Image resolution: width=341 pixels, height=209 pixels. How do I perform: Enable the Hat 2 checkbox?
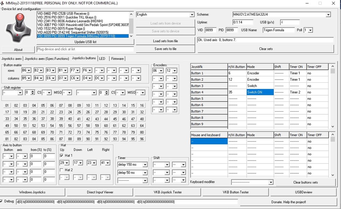point(62,170)
